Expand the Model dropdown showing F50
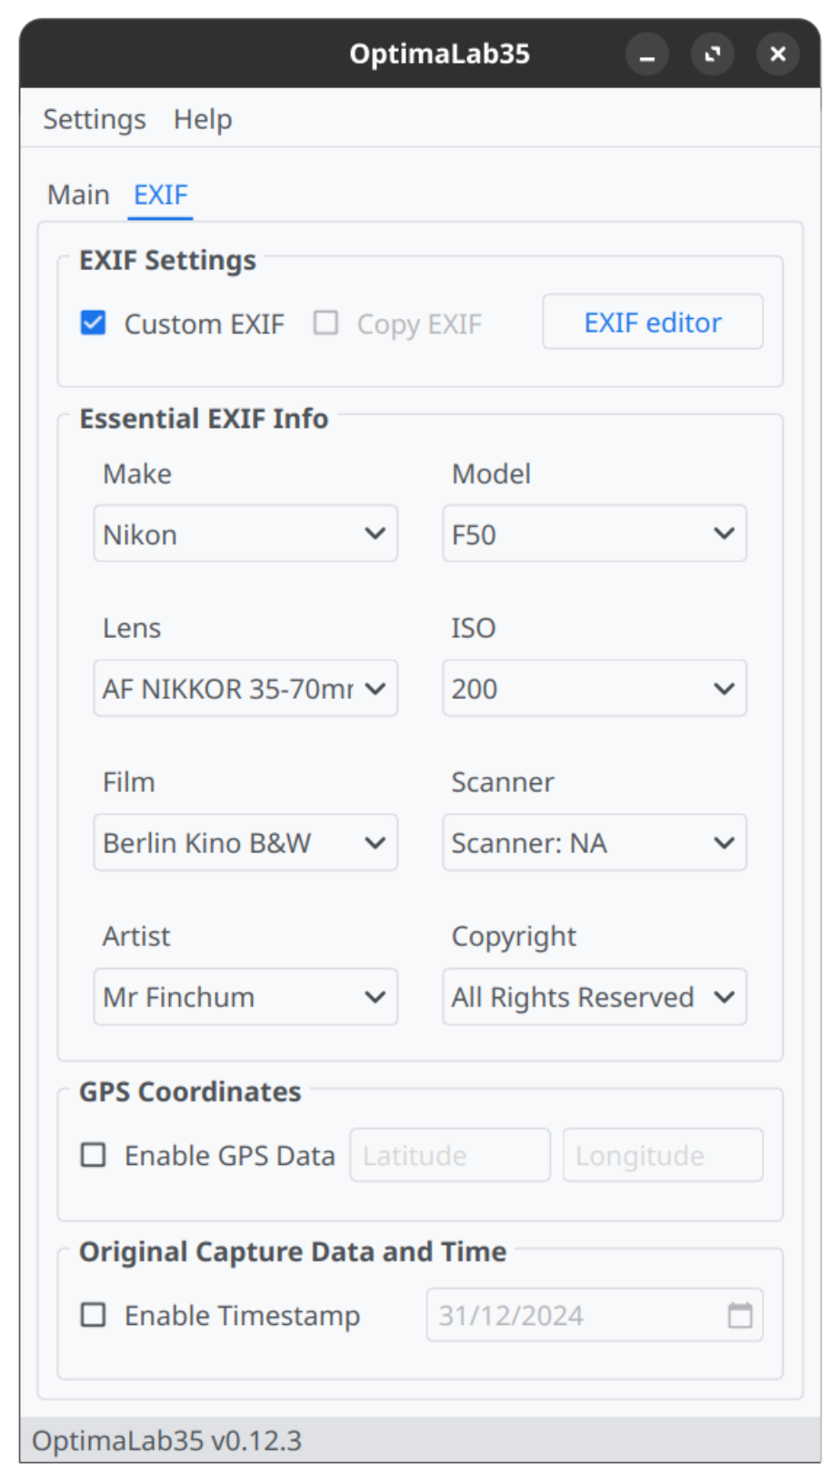 point(595,533)
